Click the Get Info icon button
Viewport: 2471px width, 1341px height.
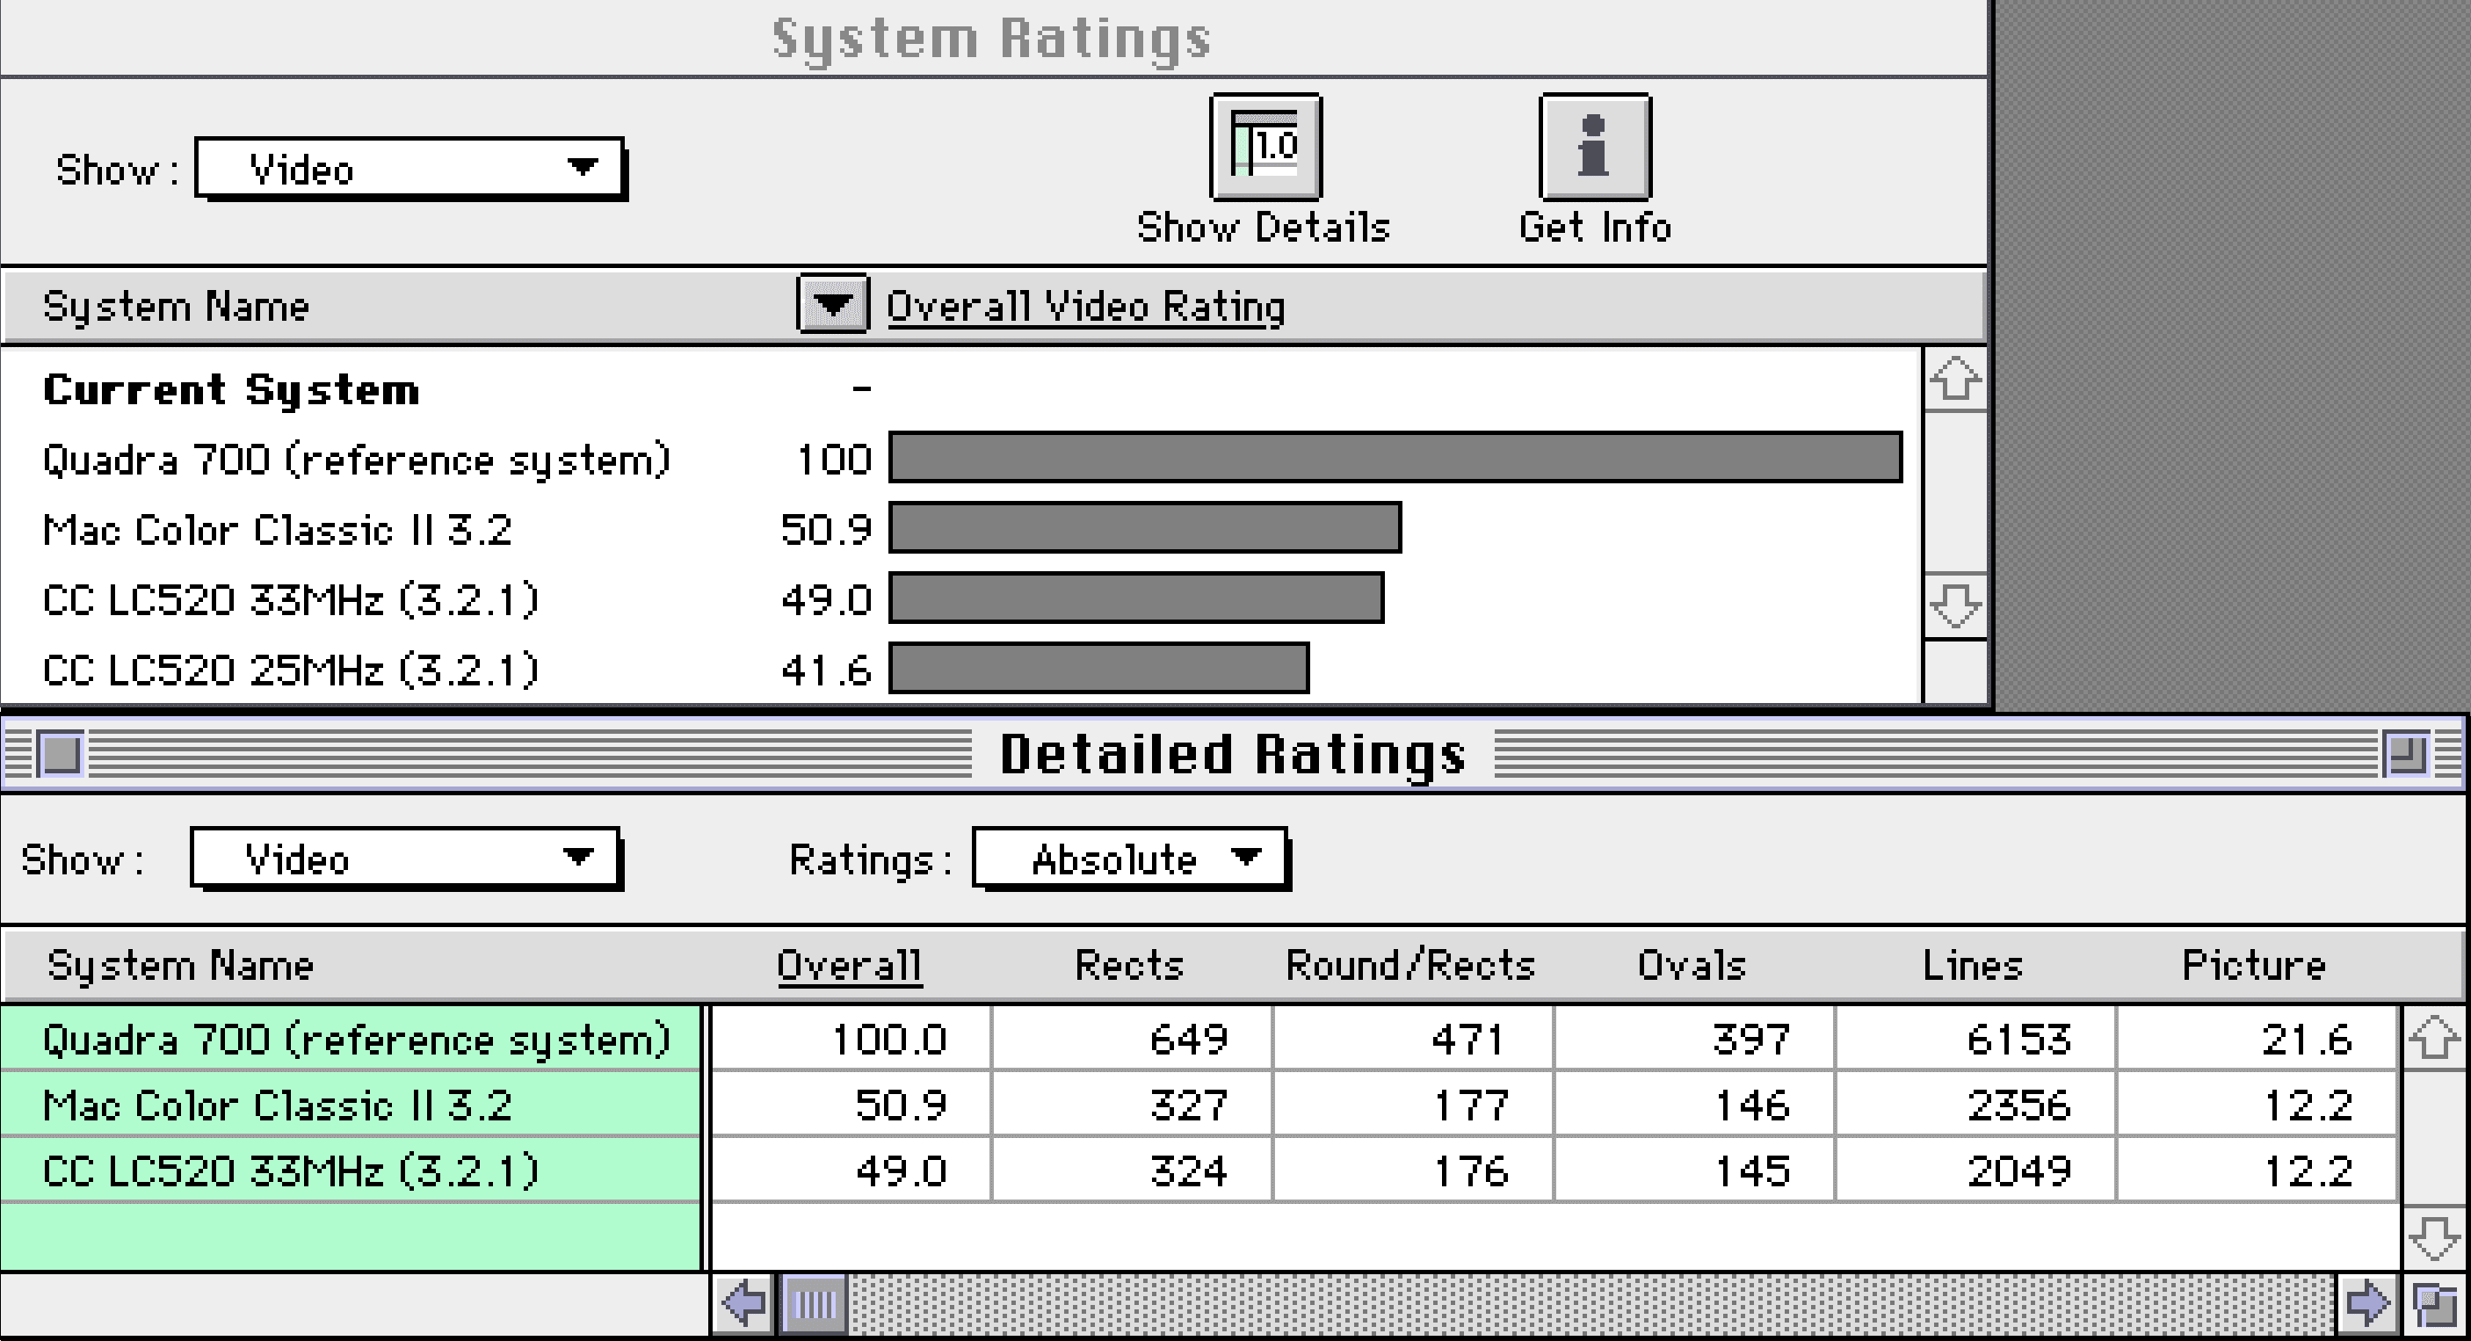1594,147
